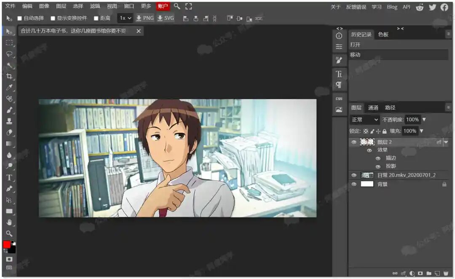This screenshot has width=455, height=279.
Task: Export as PNG button
Action: point(145,18)
